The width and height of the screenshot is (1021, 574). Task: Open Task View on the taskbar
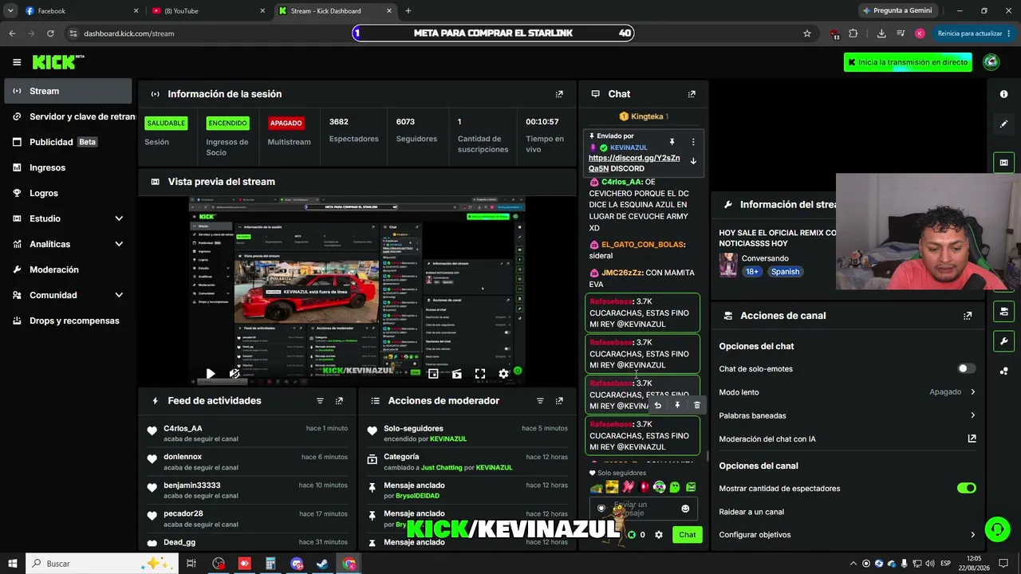click(x=191, y=564)
